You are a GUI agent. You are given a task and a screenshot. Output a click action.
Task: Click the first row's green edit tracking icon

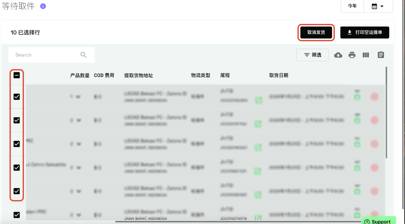pos(258,100)
